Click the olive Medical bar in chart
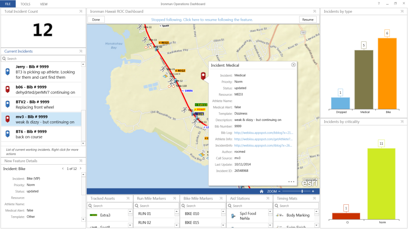 (x=364, y=80)
